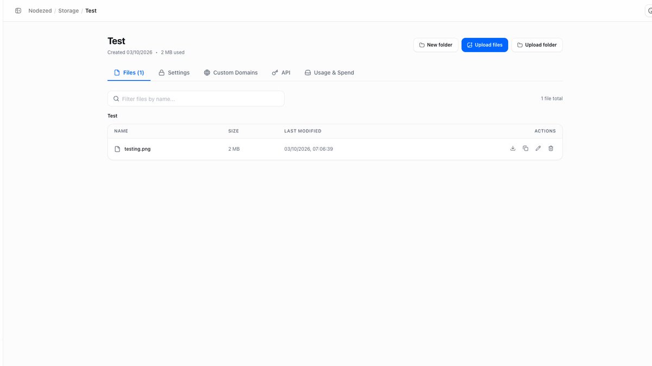Viewport: 652px width, 366px height.
Task: Click the blue Upload files button
Action: (x=485, y=45)
